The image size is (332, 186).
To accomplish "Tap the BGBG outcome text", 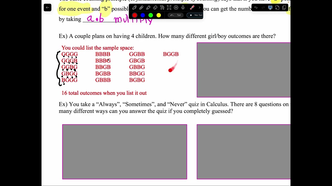I will pos(137,80).
